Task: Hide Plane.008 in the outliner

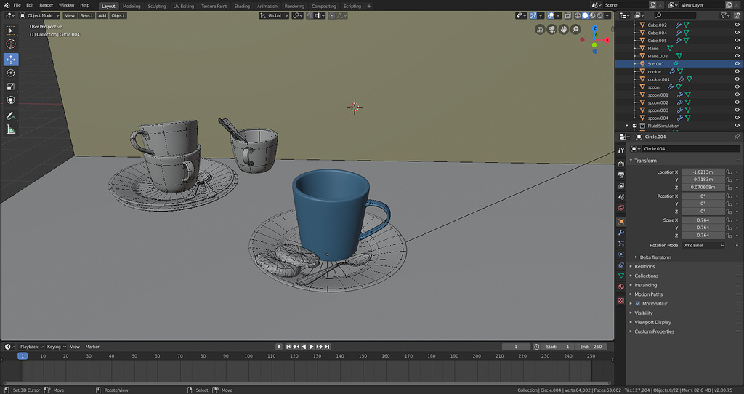Action: tap(737, 56)
